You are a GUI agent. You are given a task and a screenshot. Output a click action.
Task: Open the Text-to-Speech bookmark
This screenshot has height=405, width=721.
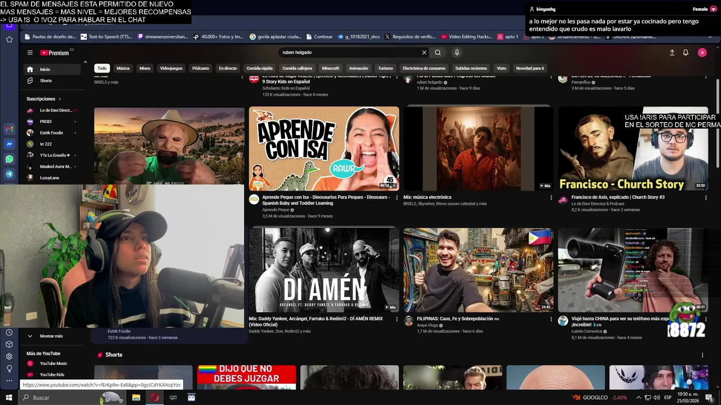click(106, 37)
